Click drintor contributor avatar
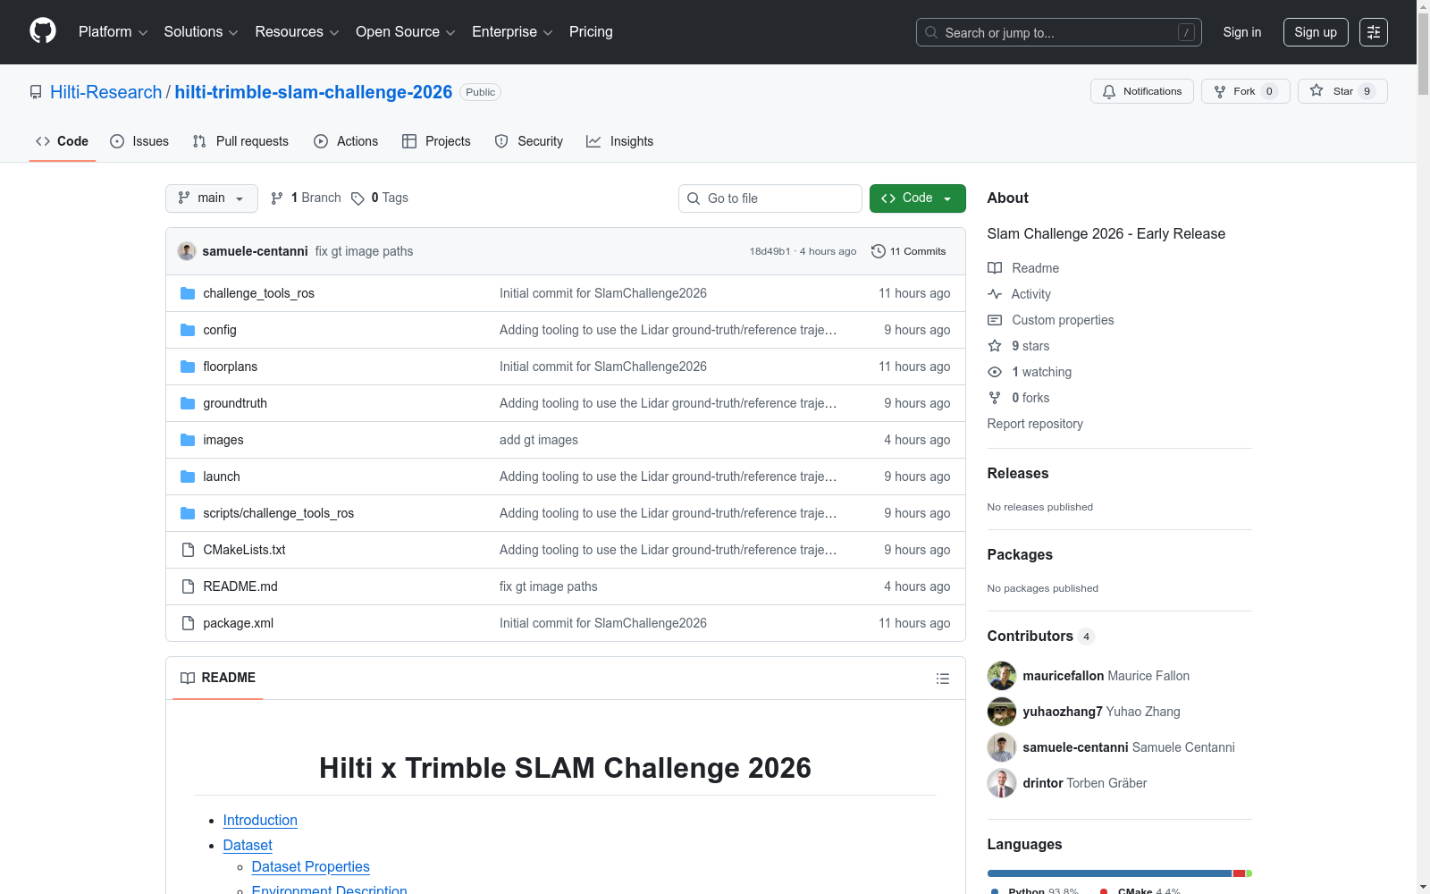This screenshot has width=1430, height=894. (x=1002, y=783)
